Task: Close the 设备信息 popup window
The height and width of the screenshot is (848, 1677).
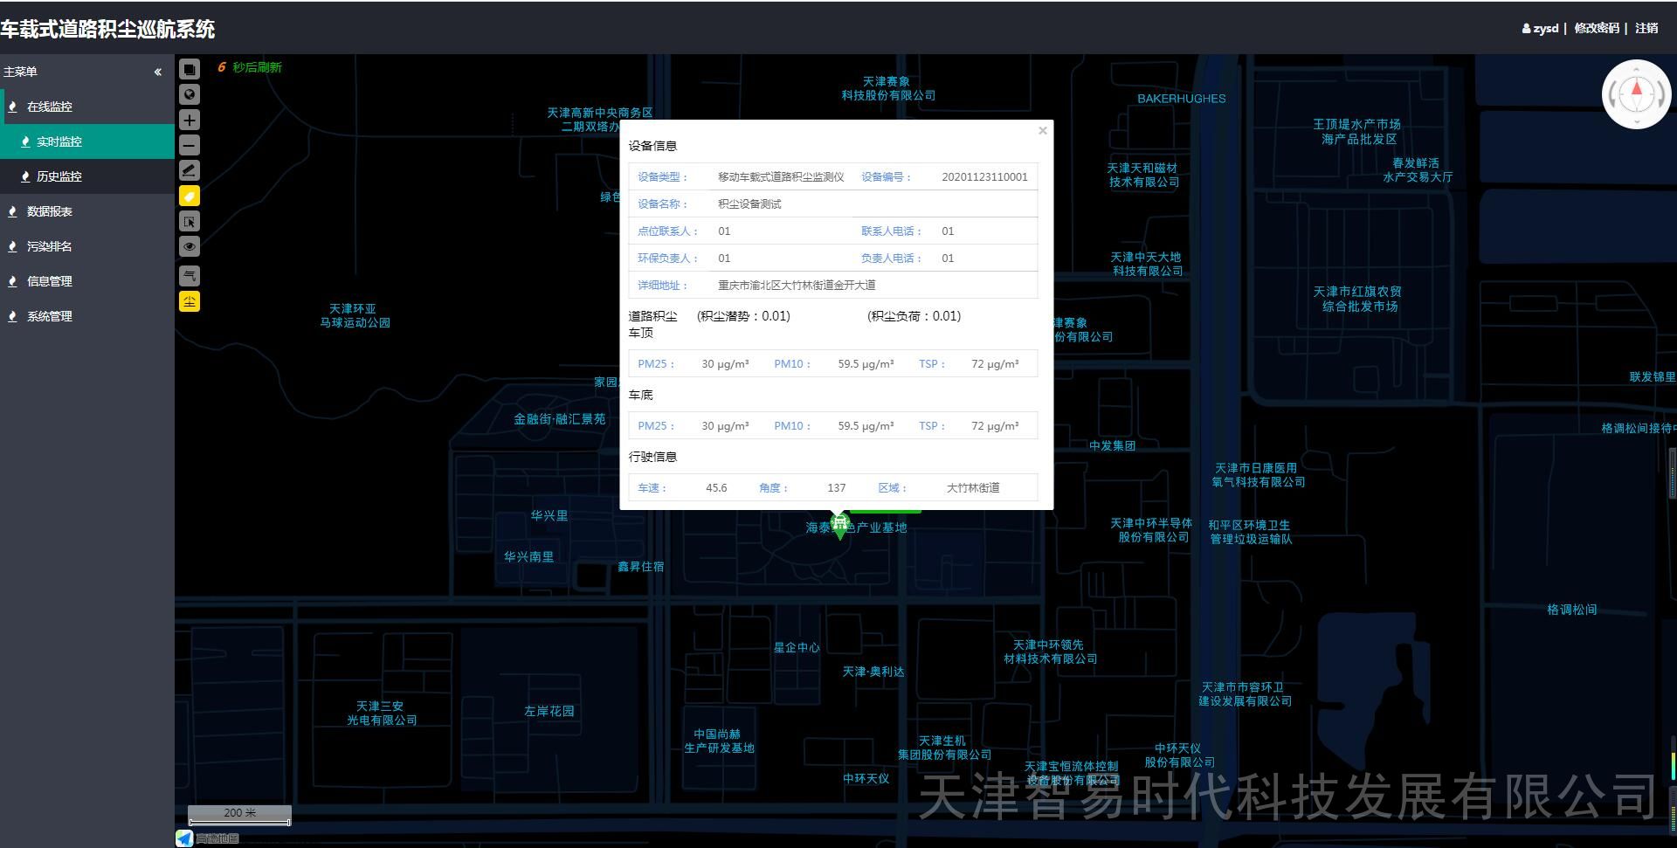Action: (x=1042, y=131)
